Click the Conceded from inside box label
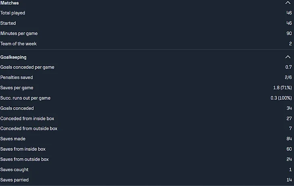The height and width of the screenshot is (186, 294). (27, 119)
